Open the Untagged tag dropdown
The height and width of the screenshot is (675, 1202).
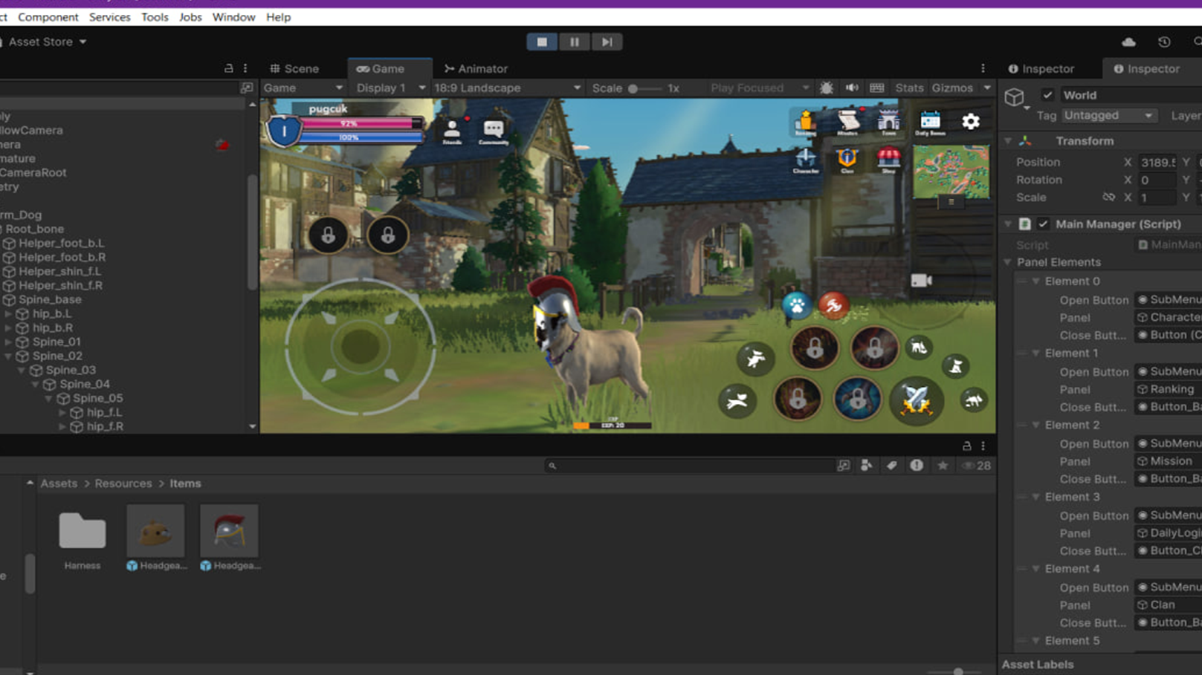(x=1108, y=115)
